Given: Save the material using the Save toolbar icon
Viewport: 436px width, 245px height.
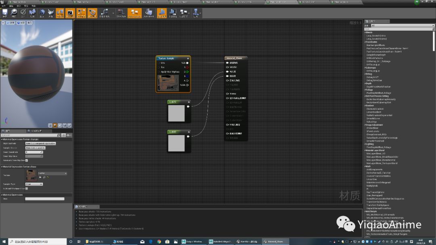Looking at the screenshot, I should (x=5, y=13).
